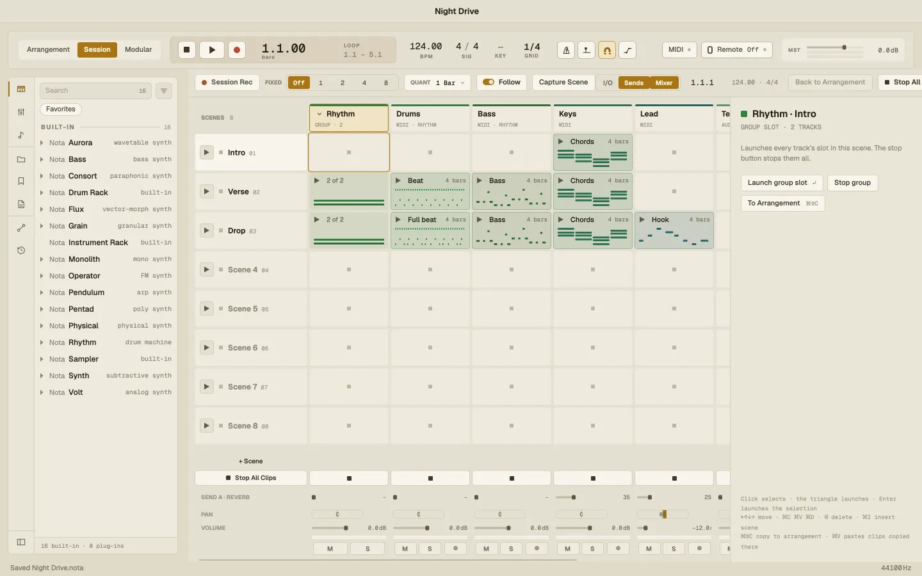Viewport: 922px width, 576px height.
Task: Click the Launch group slot button
Action: [782, 183]
